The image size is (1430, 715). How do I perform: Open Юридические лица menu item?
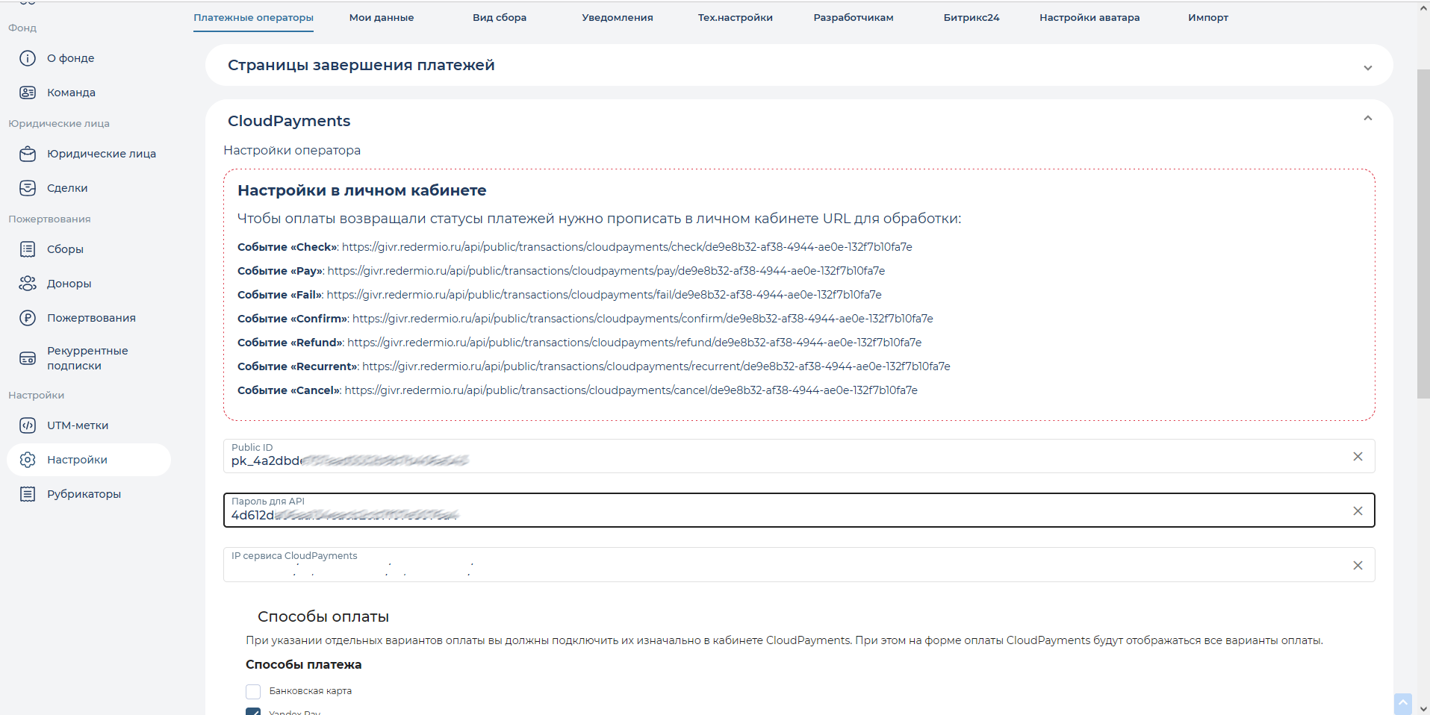point(102,154)
